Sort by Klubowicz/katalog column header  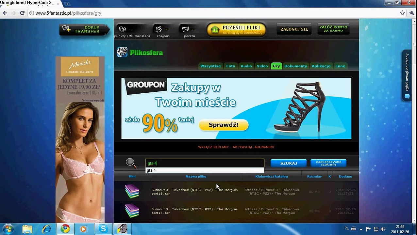[272, 176]
